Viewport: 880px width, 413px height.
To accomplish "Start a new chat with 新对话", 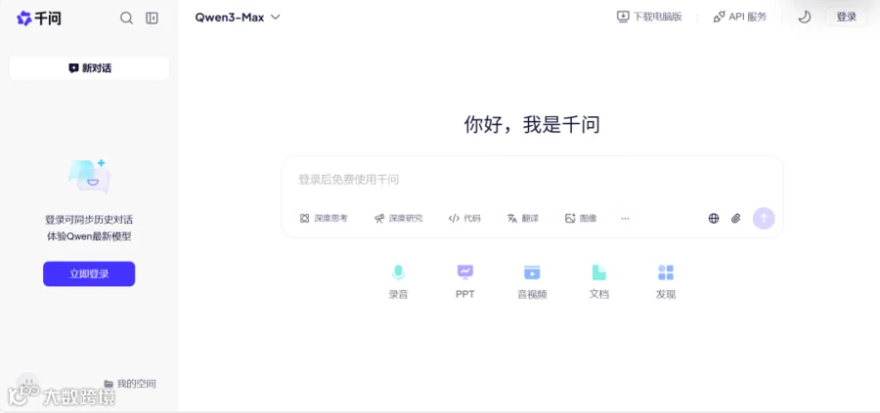I will click(89, 68).
